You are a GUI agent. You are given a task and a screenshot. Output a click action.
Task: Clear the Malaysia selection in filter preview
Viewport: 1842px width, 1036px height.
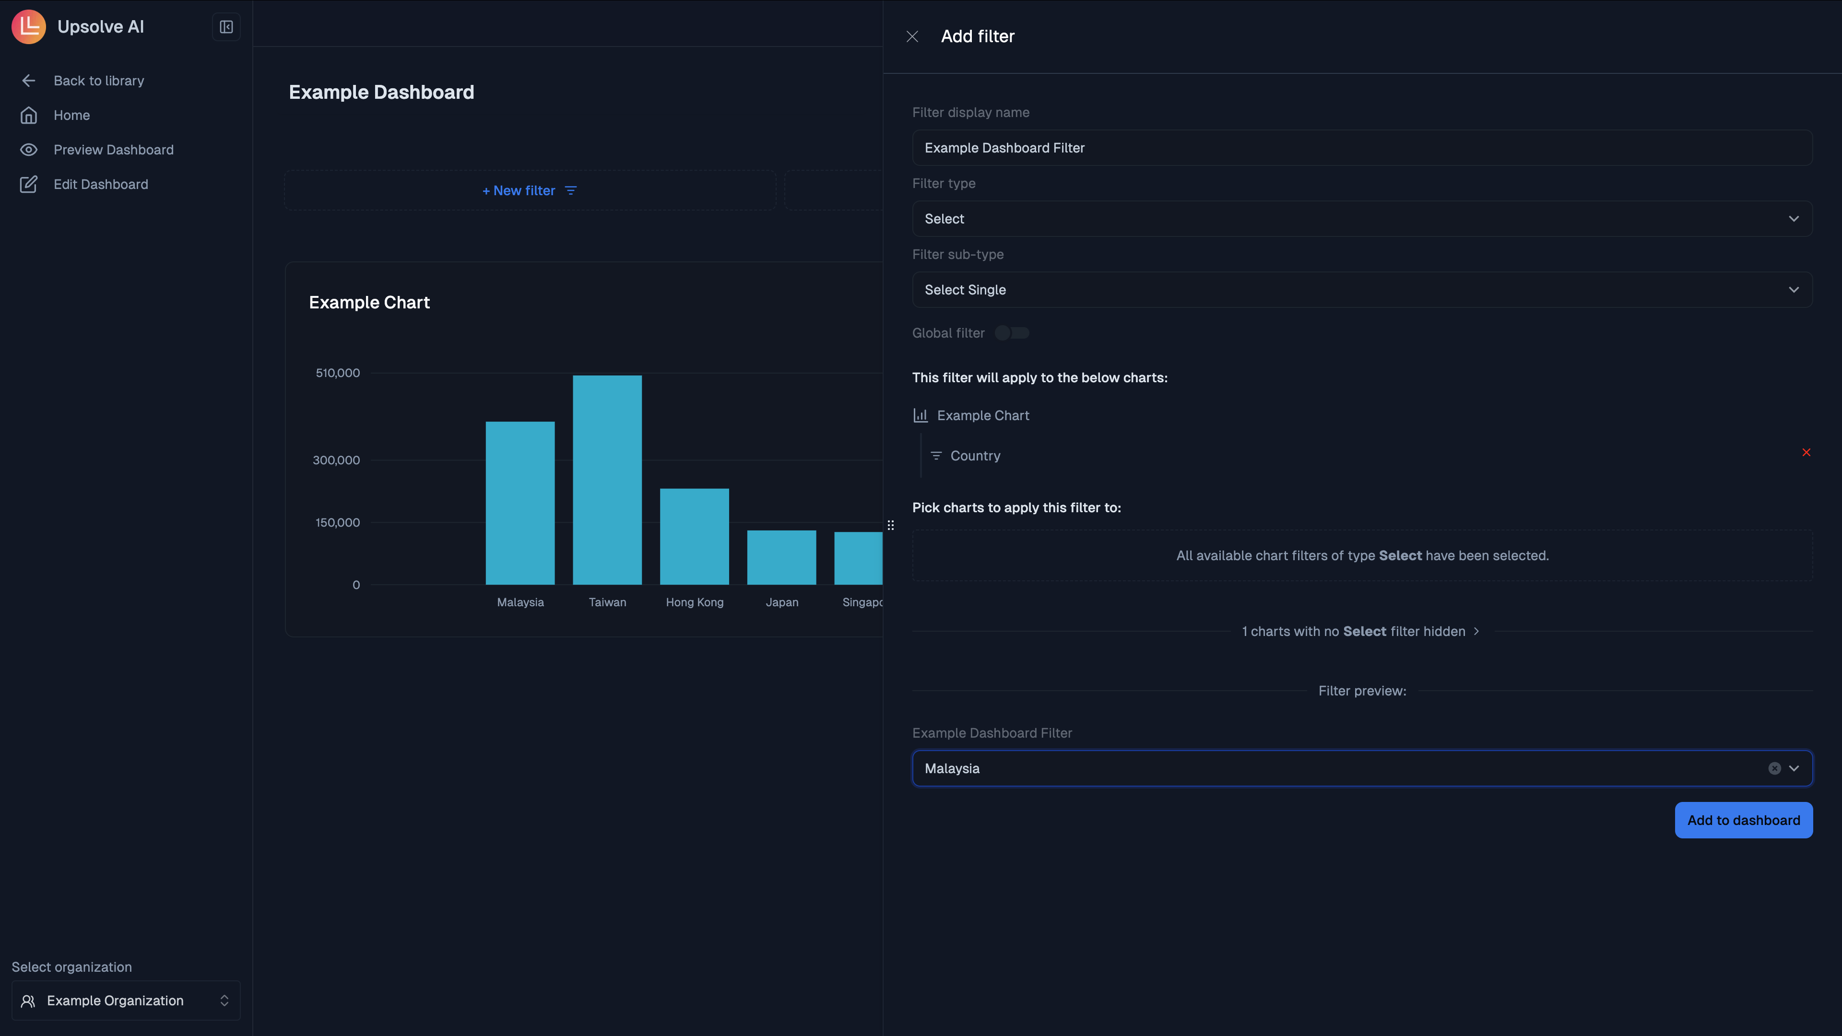1774,768
